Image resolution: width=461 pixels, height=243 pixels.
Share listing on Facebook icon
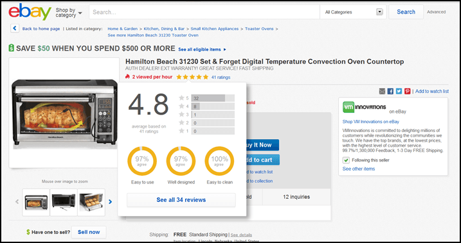[390, 92]
